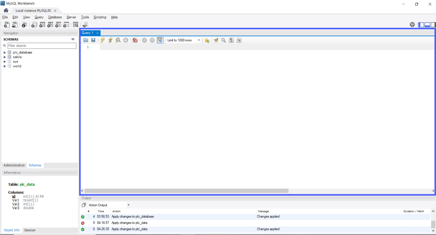This screenshot has height=235, width=436.
Task: Create a new table icon in main toolbar
Action: [x=42, y=24]
